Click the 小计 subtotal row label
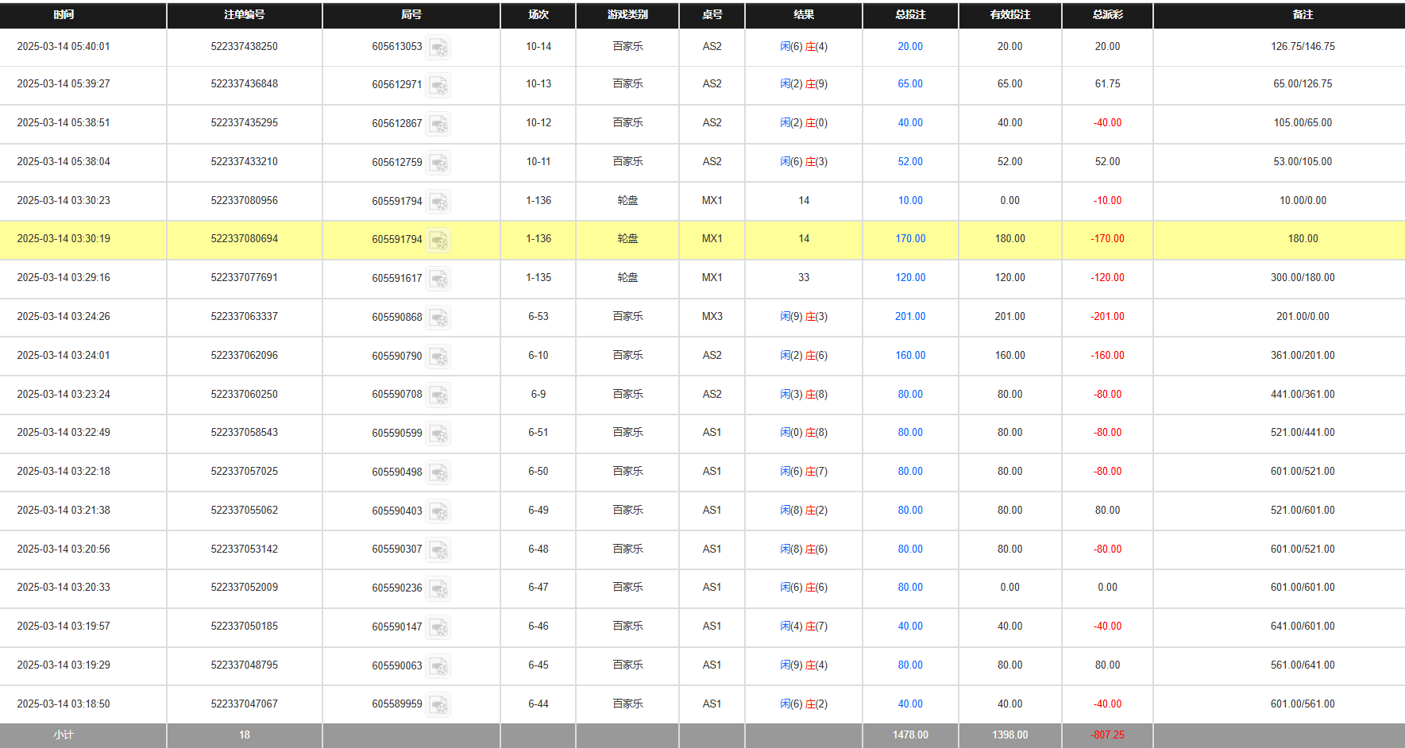Viewport: 1405px width, 748px height. pos(64,735)
